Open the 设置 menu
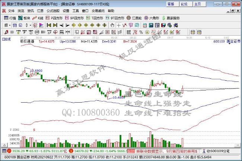Viewport: 242px width, 161px height. pyautogui.click(x=66, y=11)
